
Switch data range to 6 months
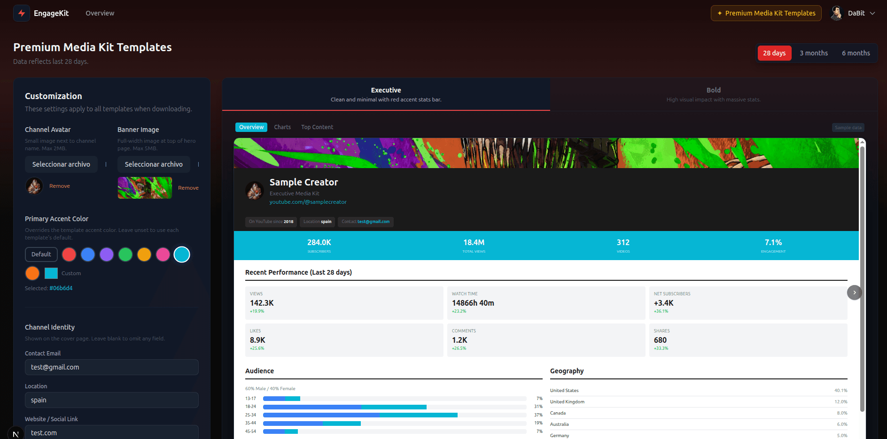click(856, 53)
